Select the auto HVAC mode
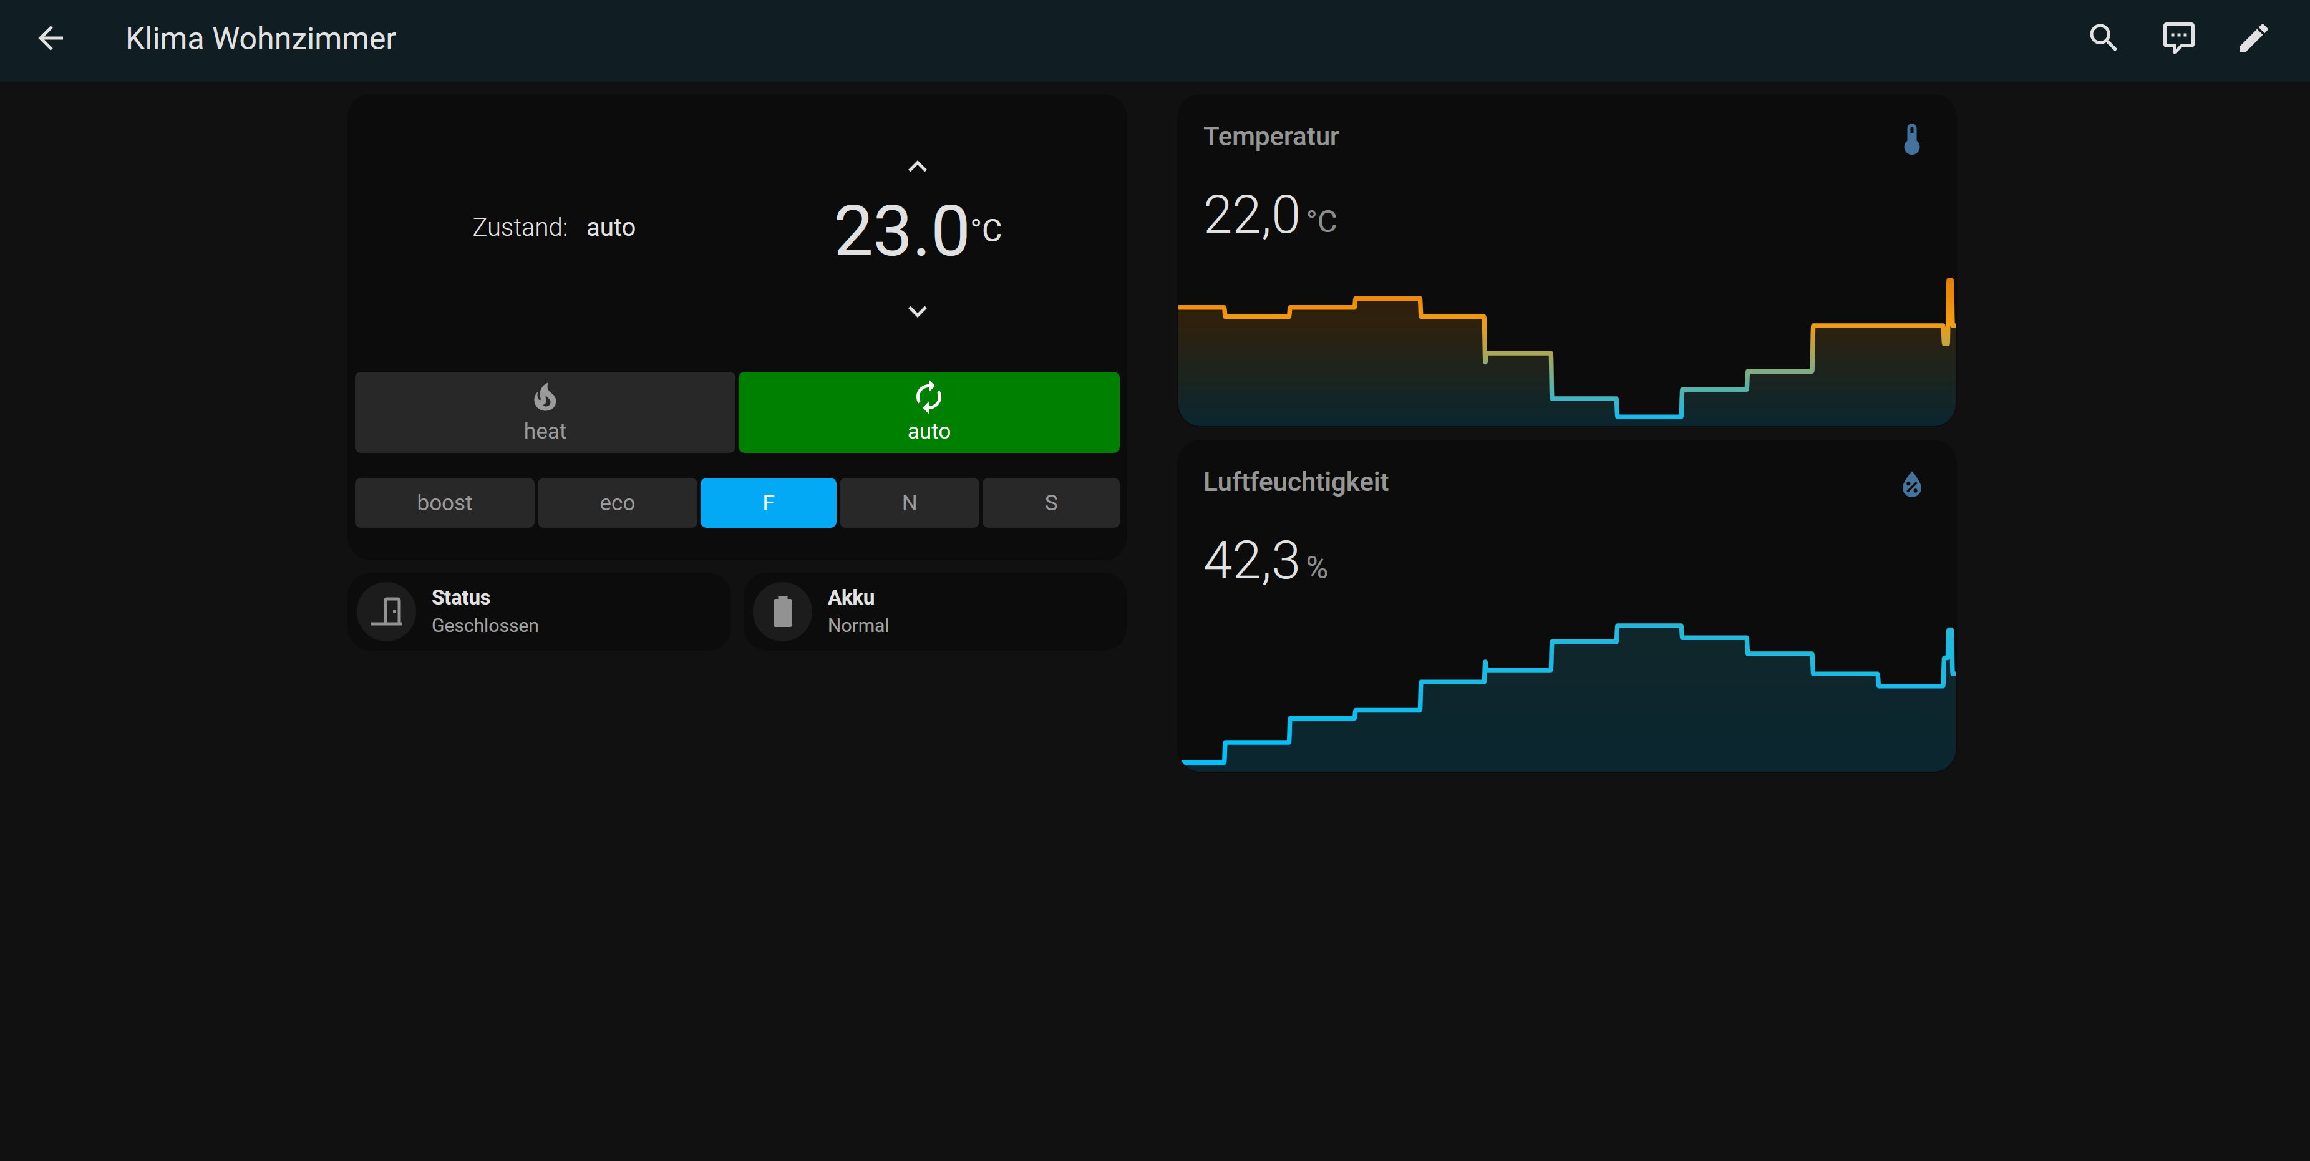 [x=928, y=412]
